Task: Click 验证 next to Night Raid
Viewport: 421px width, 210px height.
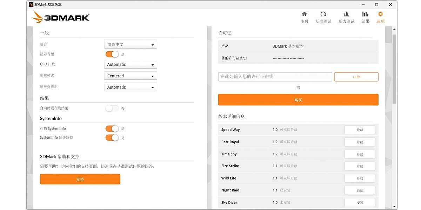Action: (x=360, y=190)
